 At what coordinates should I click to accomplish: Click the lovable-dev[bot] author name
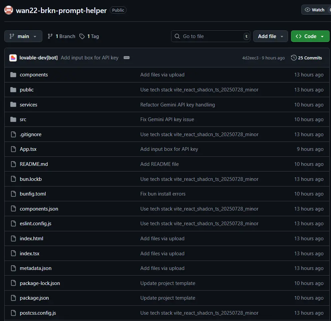[x=39, y=58]
